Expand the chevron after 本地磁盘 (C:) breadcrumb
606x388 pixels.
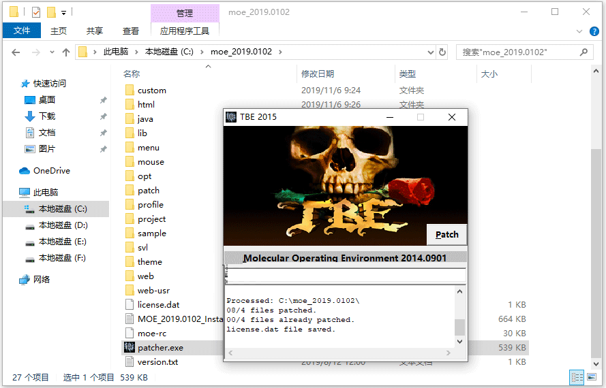click(202, 52)
